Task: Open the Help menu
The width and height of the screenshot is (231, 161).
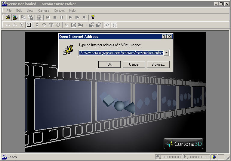Action: click(x=72, y=10)
